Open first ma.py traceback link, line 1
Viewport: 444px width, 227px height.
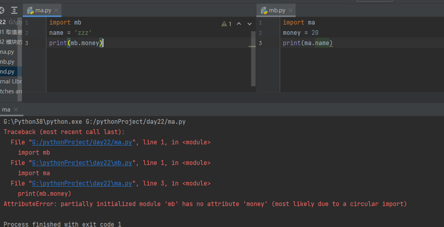tap(82, 142)
